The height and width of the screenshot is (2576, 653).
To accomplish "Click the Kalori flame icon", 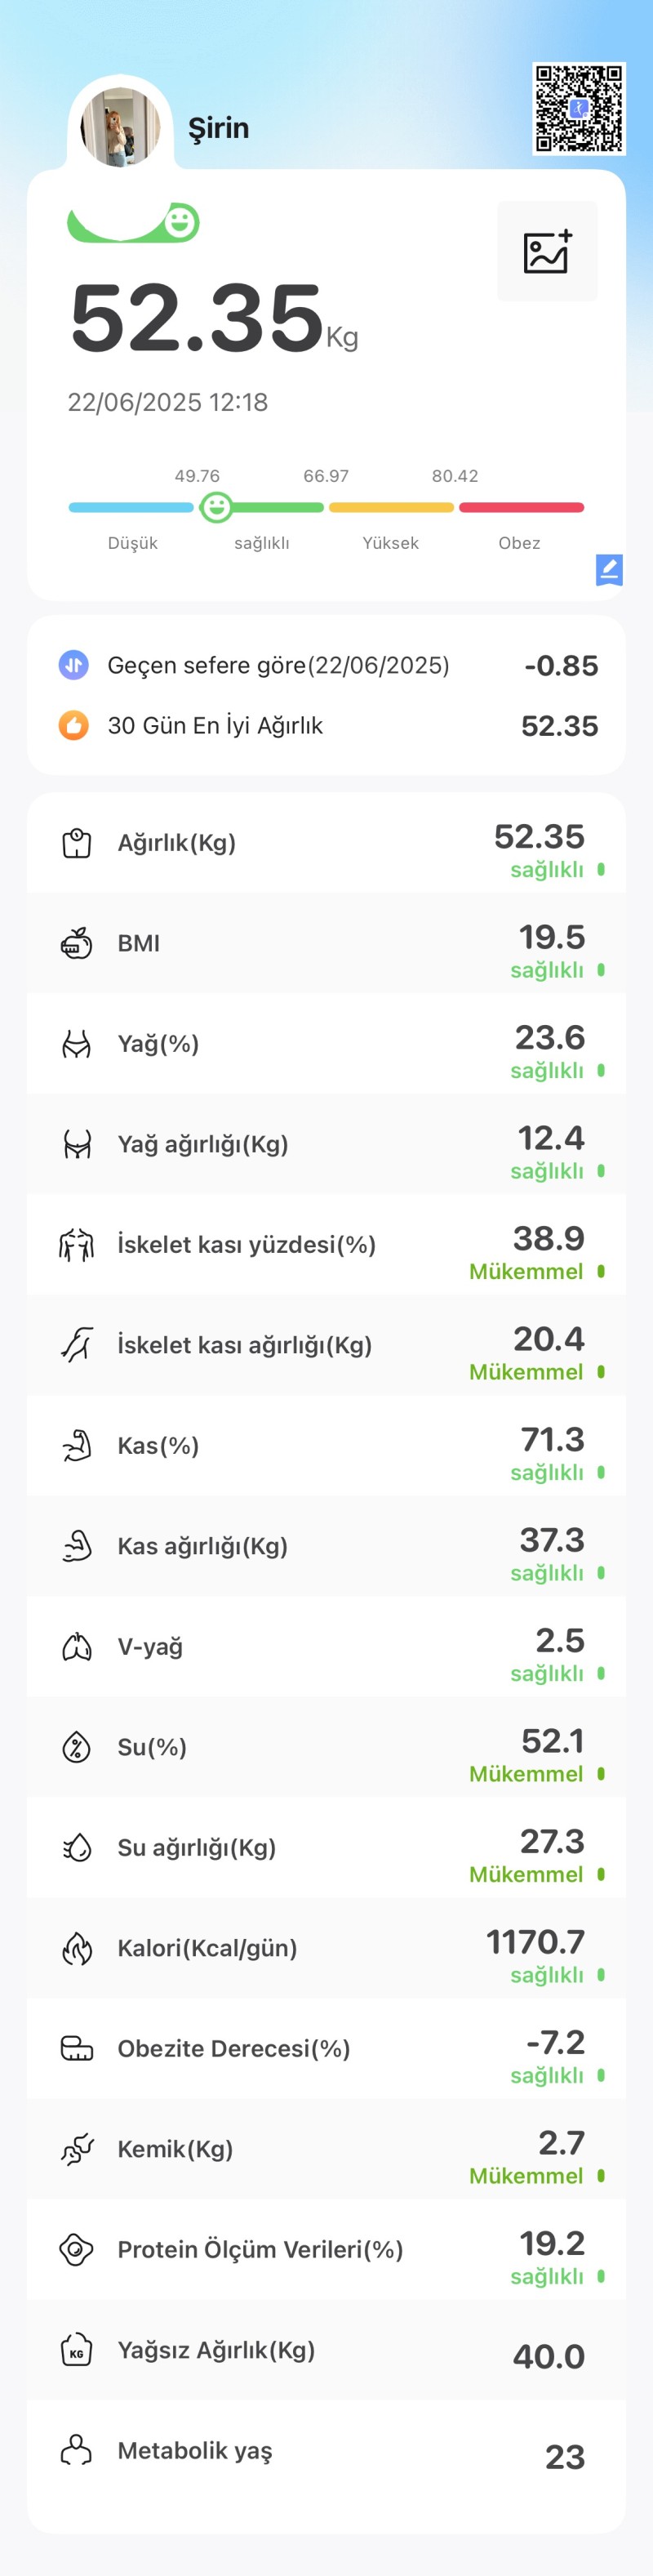I will [77, 1948].
